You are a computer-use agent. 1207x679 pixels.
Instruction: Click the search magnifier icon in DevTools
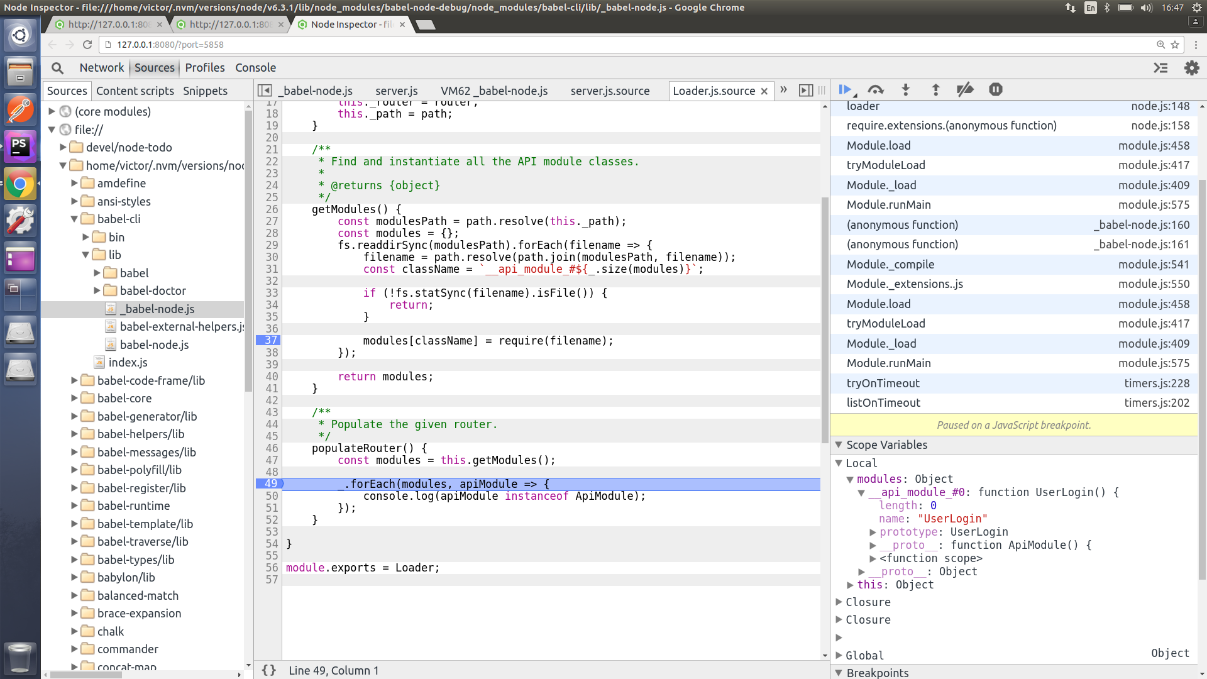coord(57,68)
